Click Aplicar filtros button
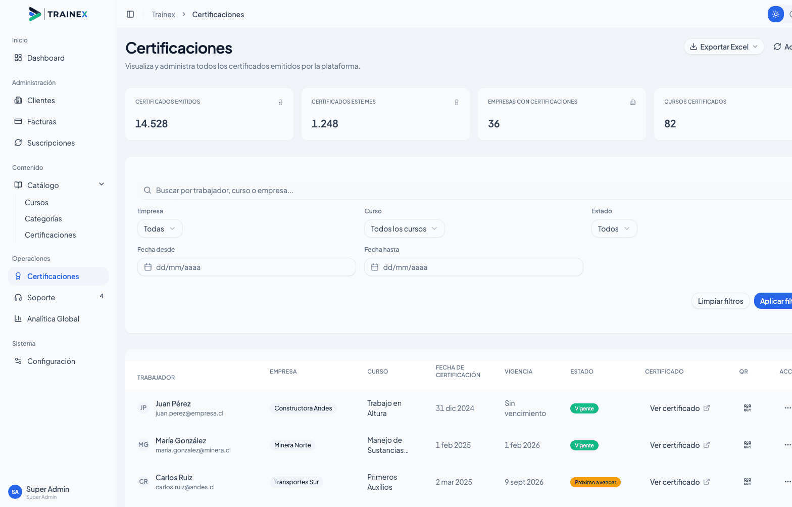Screen dimensions: 792x507 (773, 301)
